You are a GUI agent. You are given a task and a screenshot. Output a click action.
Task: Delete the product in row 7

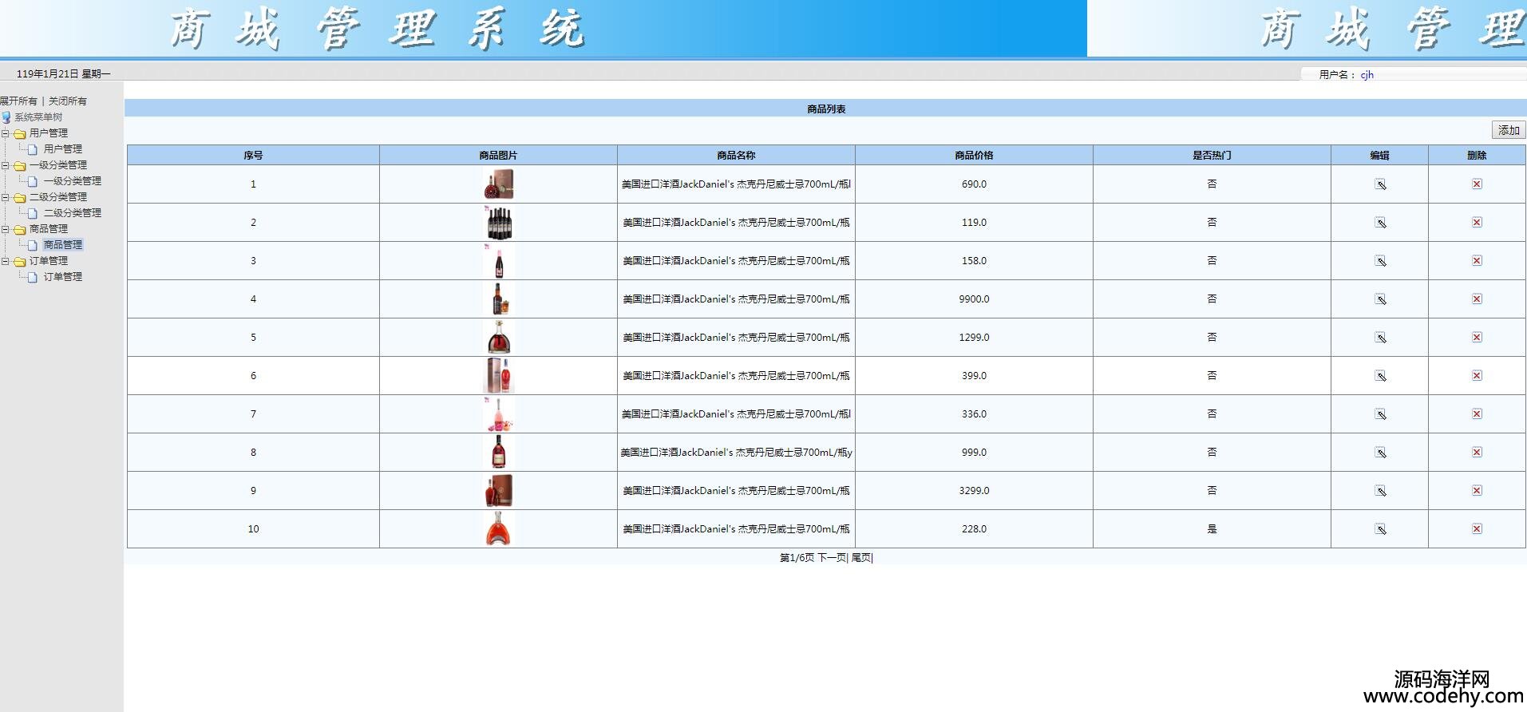[1477, 414]
